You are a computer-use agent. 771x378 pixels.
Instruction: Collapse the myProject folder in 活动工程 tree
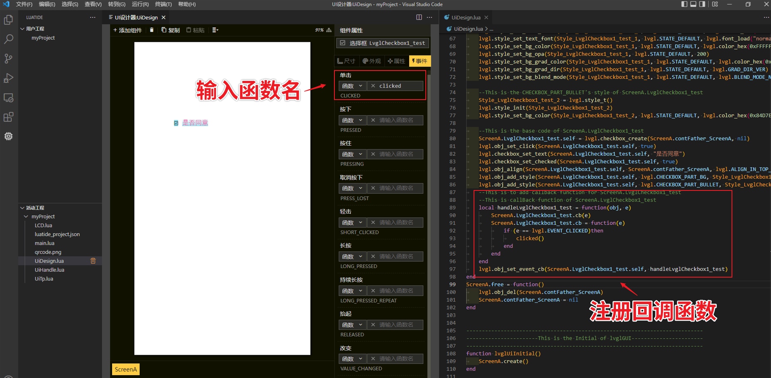click(26, 217)
